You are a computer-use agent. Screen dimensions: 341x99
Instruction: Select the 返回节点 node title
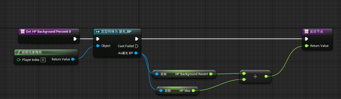coord(316,31)
